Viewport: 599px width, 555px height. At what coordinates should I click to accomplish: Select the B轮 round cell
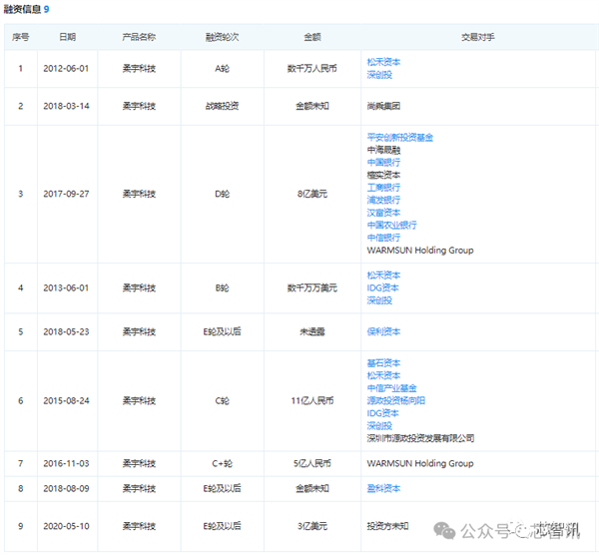pos(222,287)
